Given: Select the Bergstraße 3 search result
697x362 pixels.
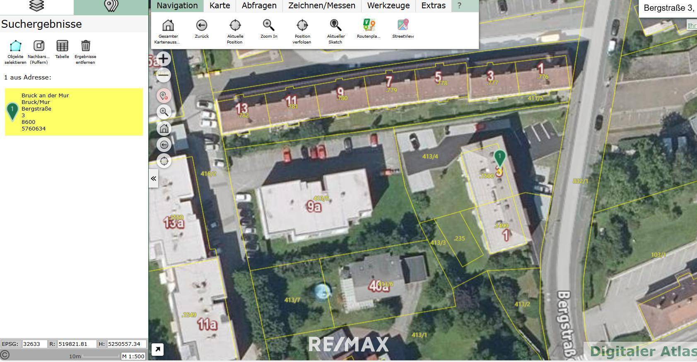Looking at the screenshot, I should point(74,112).
